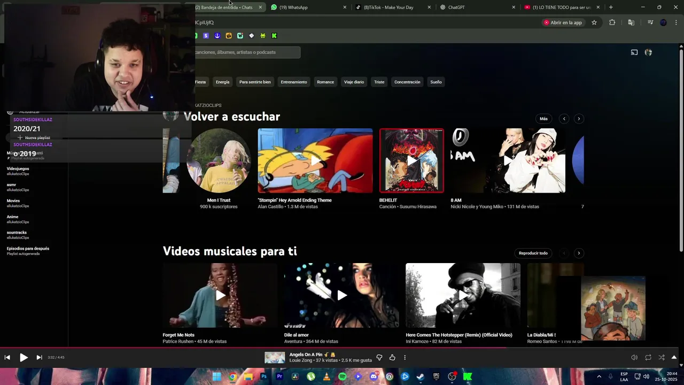
Task: Dislike the current song with thumbs-down
Action: (x=379, y=357)
